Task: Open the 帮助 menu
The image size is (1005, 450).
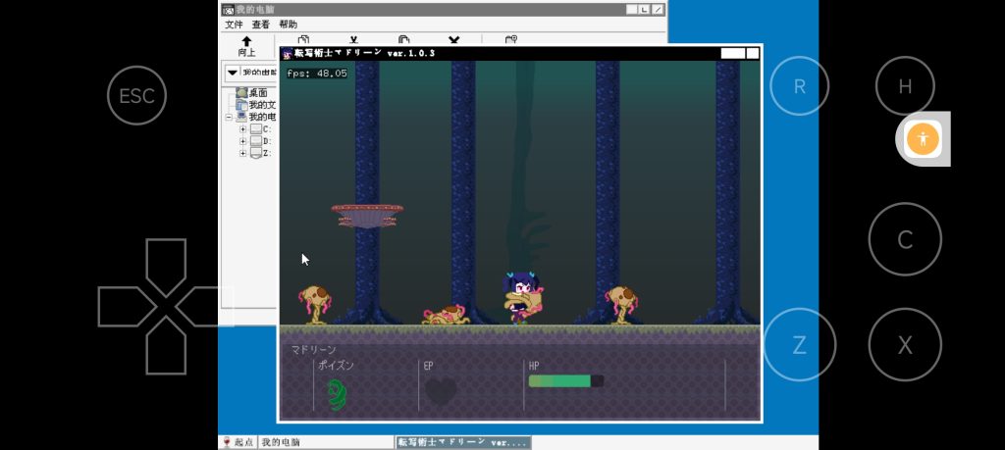Action: (288, 25)
